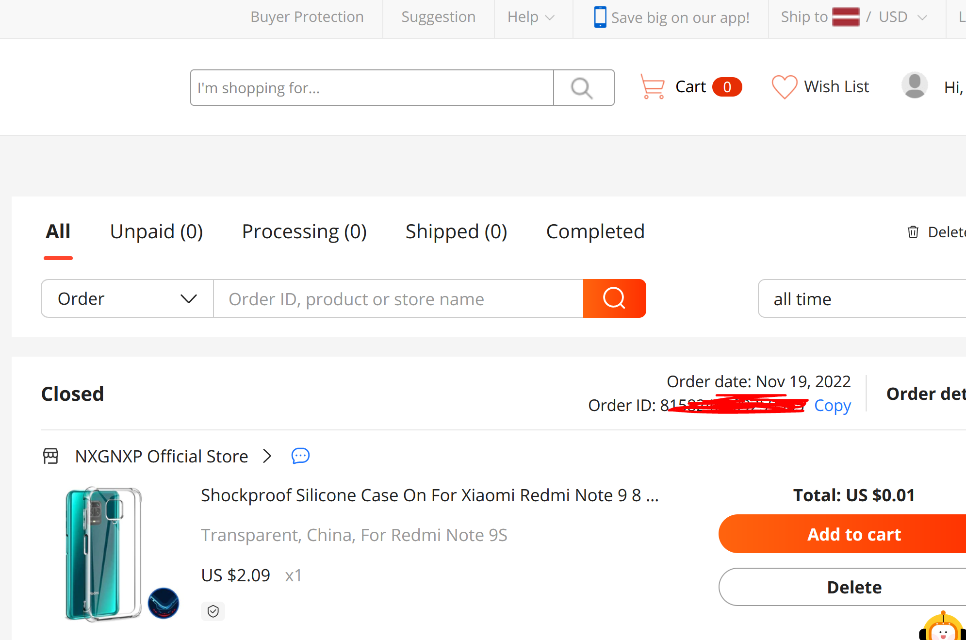This screenshot has height=640, width=966.
Task: Switch to the Completed tab
Action: click(x=595, y=232)
